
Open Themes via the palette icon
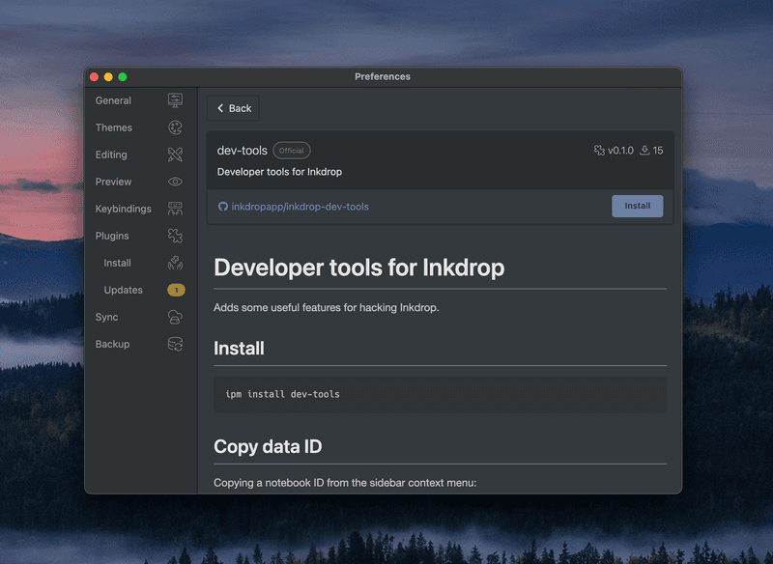click(175, 127)
